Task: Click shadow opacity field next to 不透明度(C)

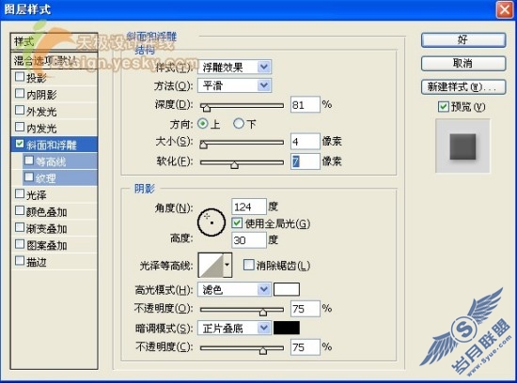Action: pyautogui.click(x=305, y=347)
